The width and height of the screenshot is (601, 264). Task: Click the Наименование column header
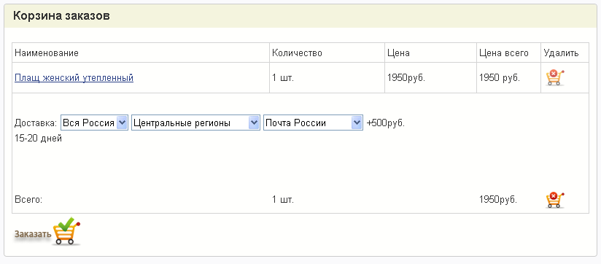(47, 53)
